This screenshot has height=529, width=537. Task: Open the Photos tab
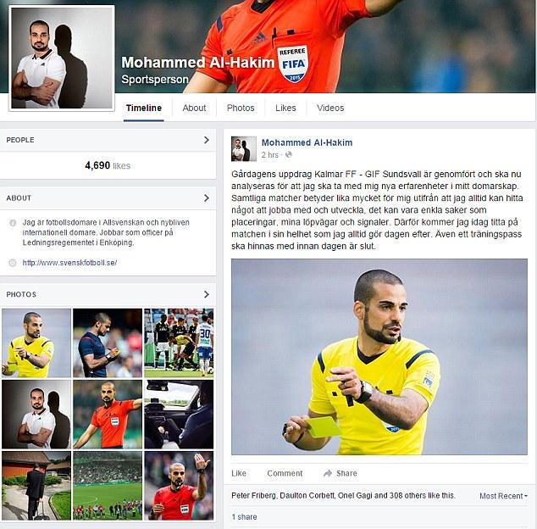click(241, 108)
